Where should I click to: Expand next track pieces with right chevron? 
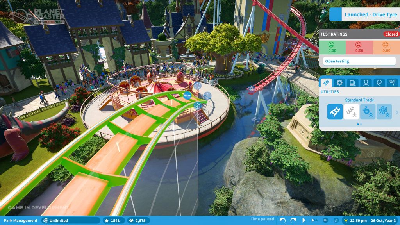(397, 112)
